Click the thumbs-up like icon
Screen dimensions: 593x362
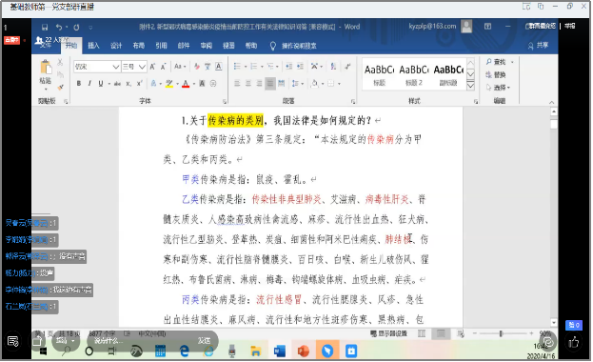pos(574,343)
